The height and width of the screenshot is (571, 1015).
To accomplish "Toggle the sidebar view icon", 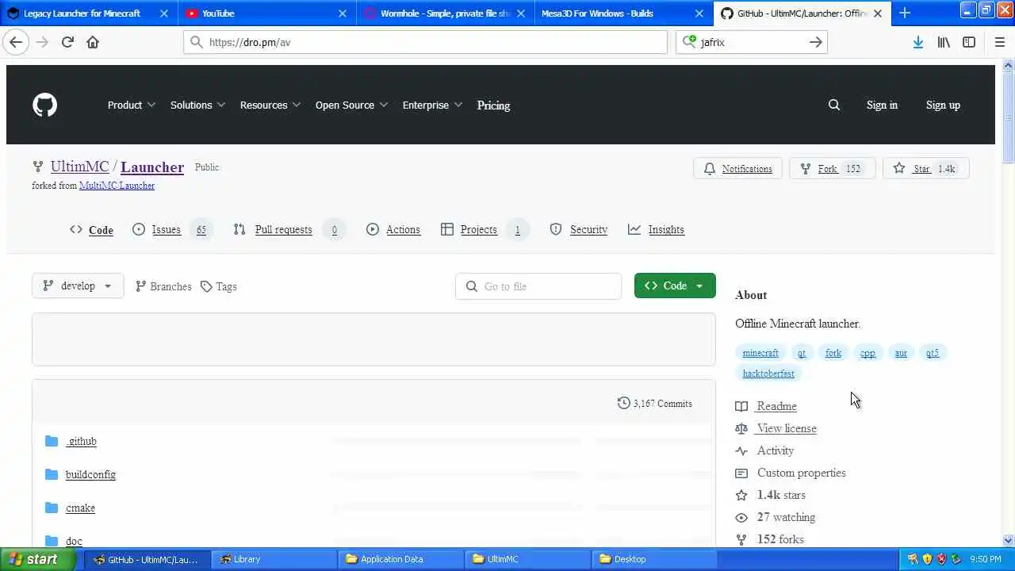I will [969, 42].
